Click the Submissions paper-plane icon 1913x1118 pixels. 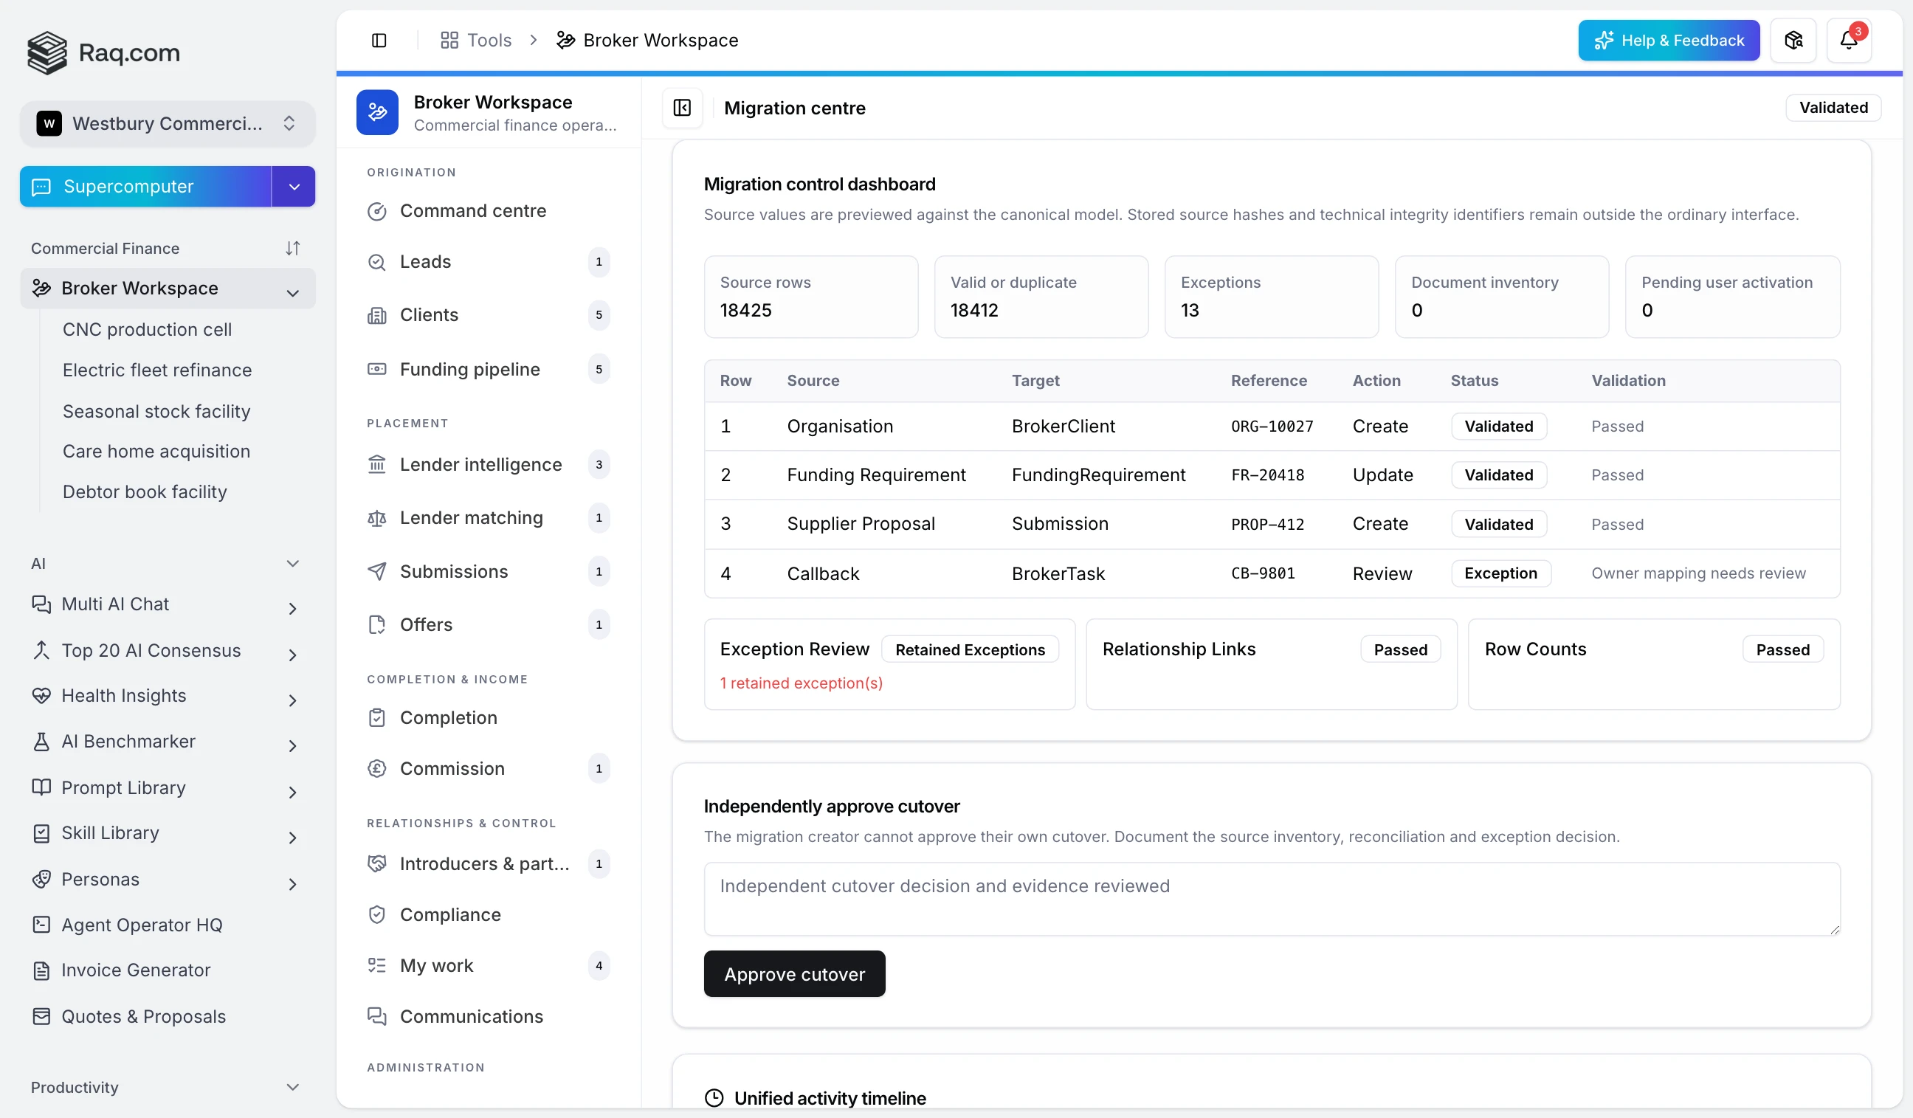click(x=376, y=571)
